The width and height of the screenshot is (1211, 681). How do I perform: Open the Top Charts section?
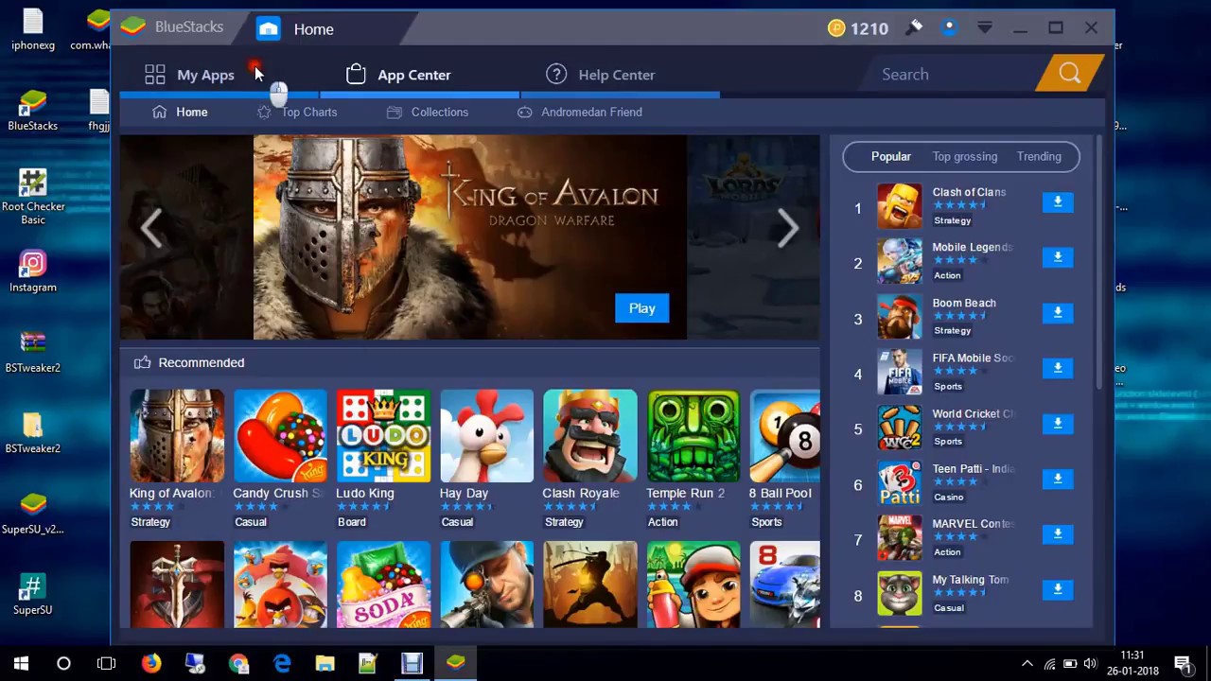pos(297,112)
